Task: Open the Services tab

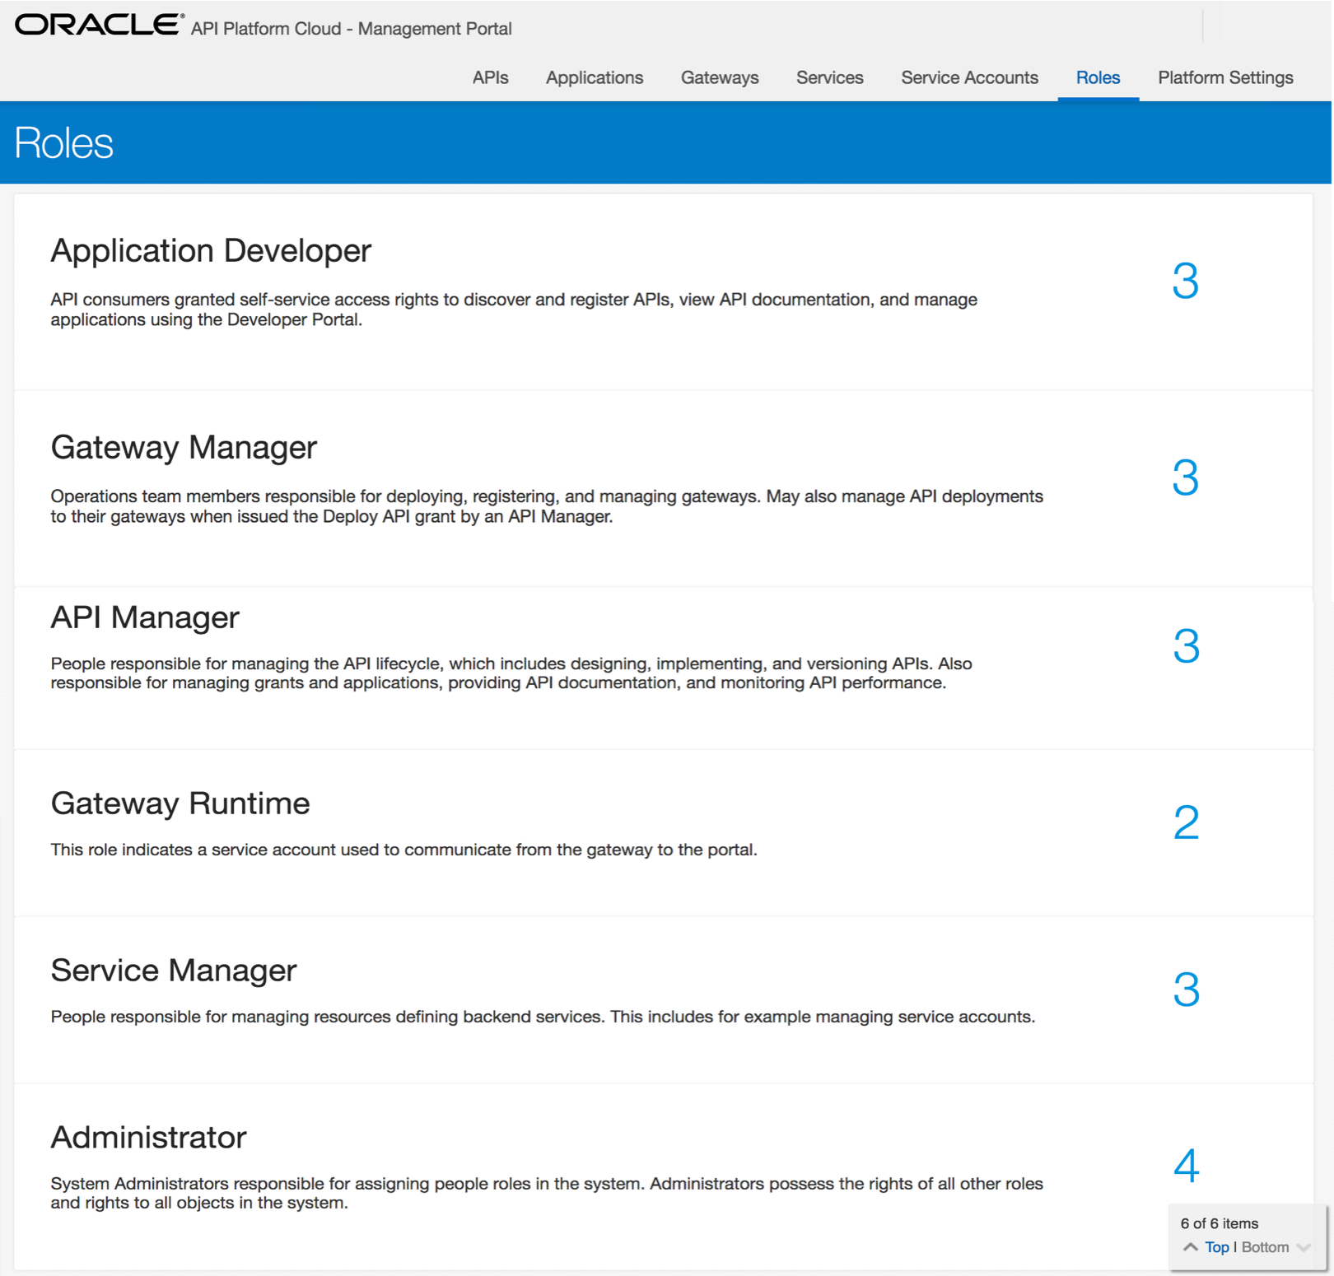Action: pyautogui.click(x=829, y=77)
